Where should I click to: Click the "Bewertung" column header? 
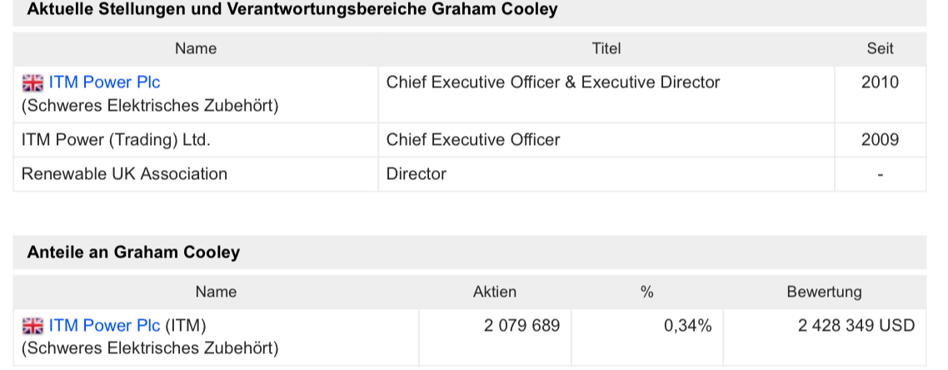point(824,292)
